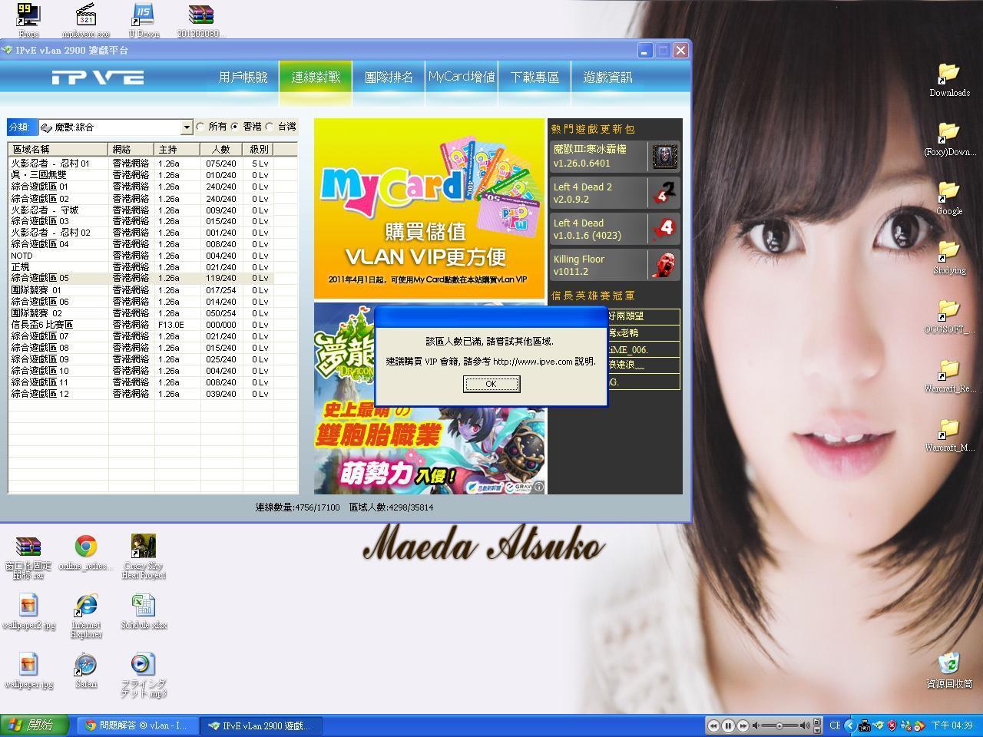The width and height of the screenshot is (983, 737).
Task: Open the Warcraft_M... folder
Action: click(x=949, y=435)
